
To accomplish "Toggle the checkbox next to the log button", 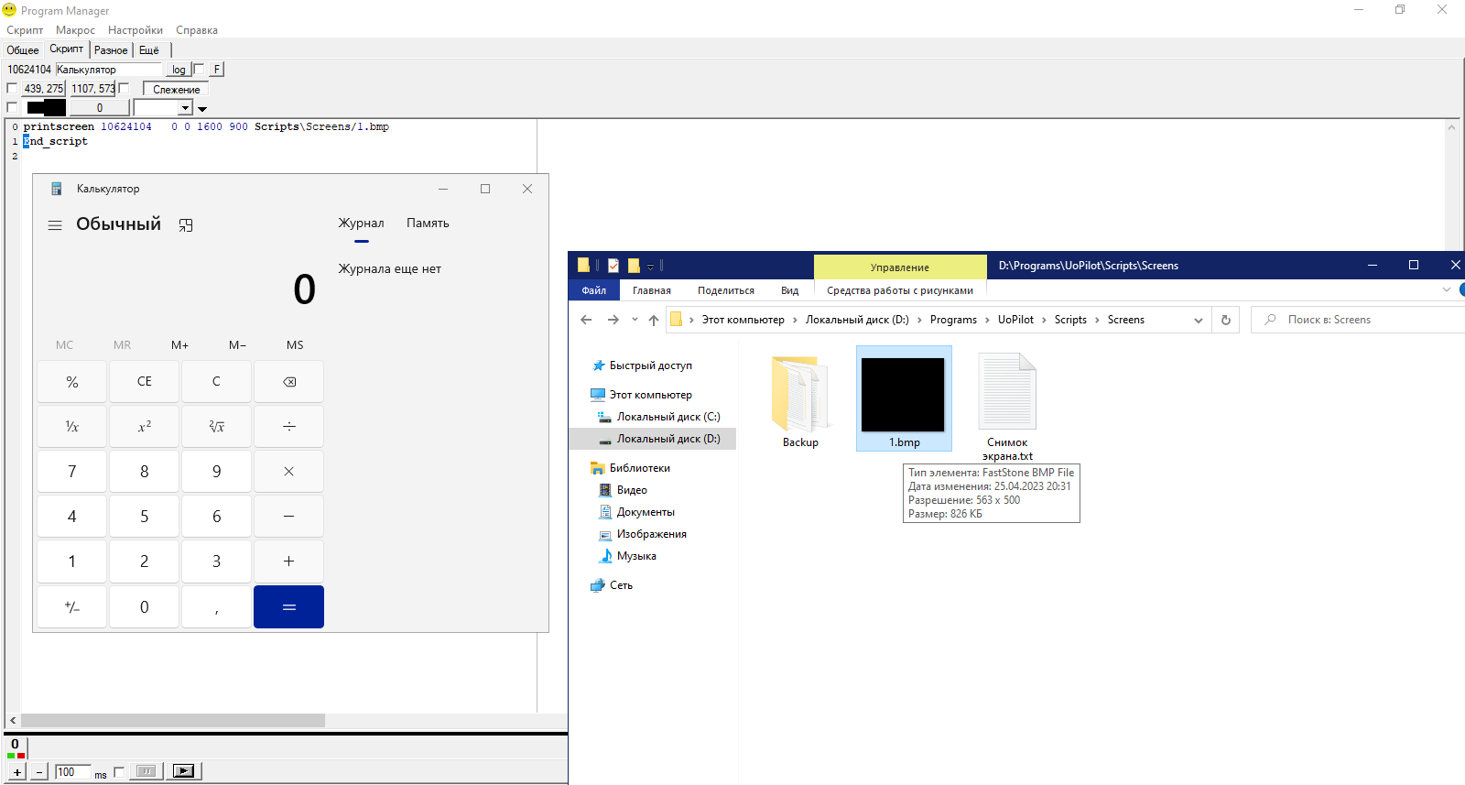I will (x=199, y=70).
